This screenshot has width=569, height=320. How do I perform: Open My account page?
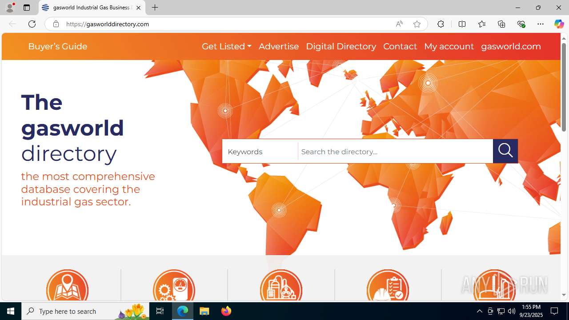449,46
